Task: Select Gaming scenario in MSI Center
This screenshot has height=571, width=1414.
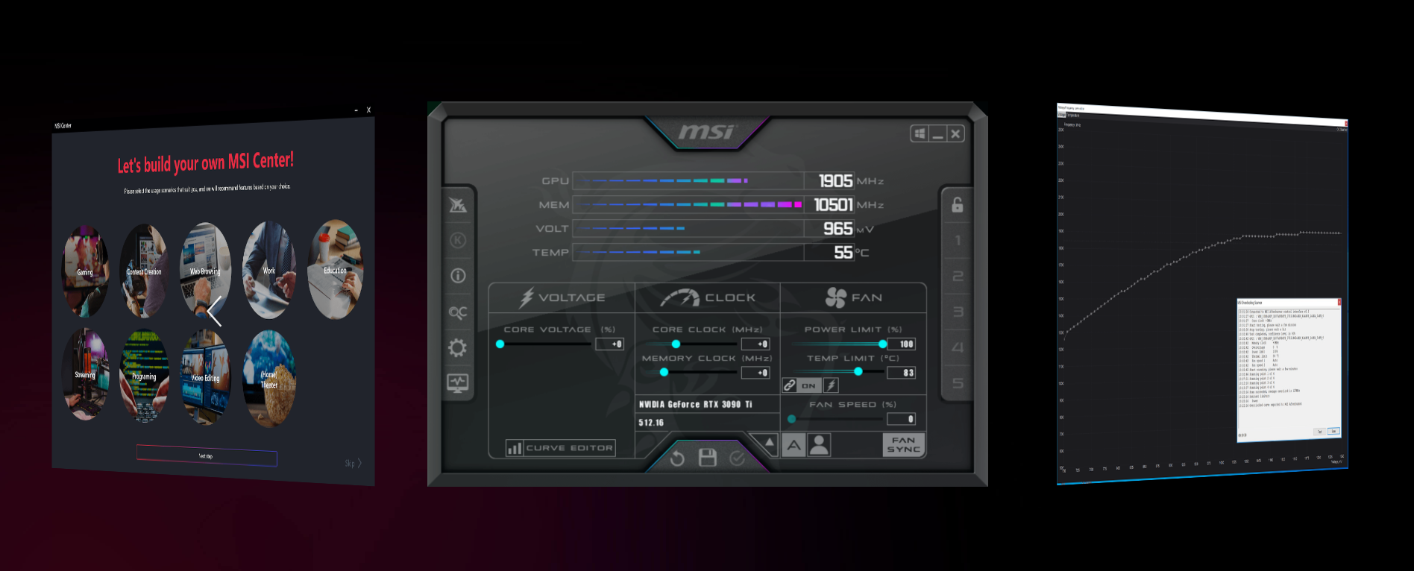Action: tap(86, 272)
